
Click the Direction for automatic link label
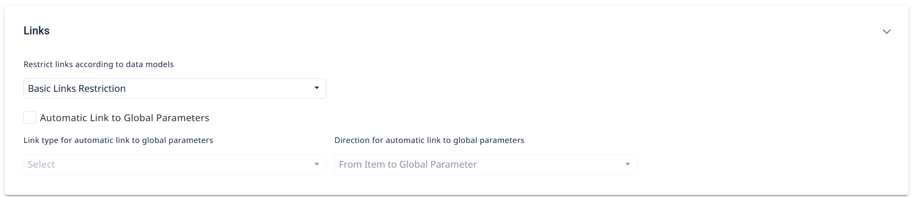[x=429, y=140]
